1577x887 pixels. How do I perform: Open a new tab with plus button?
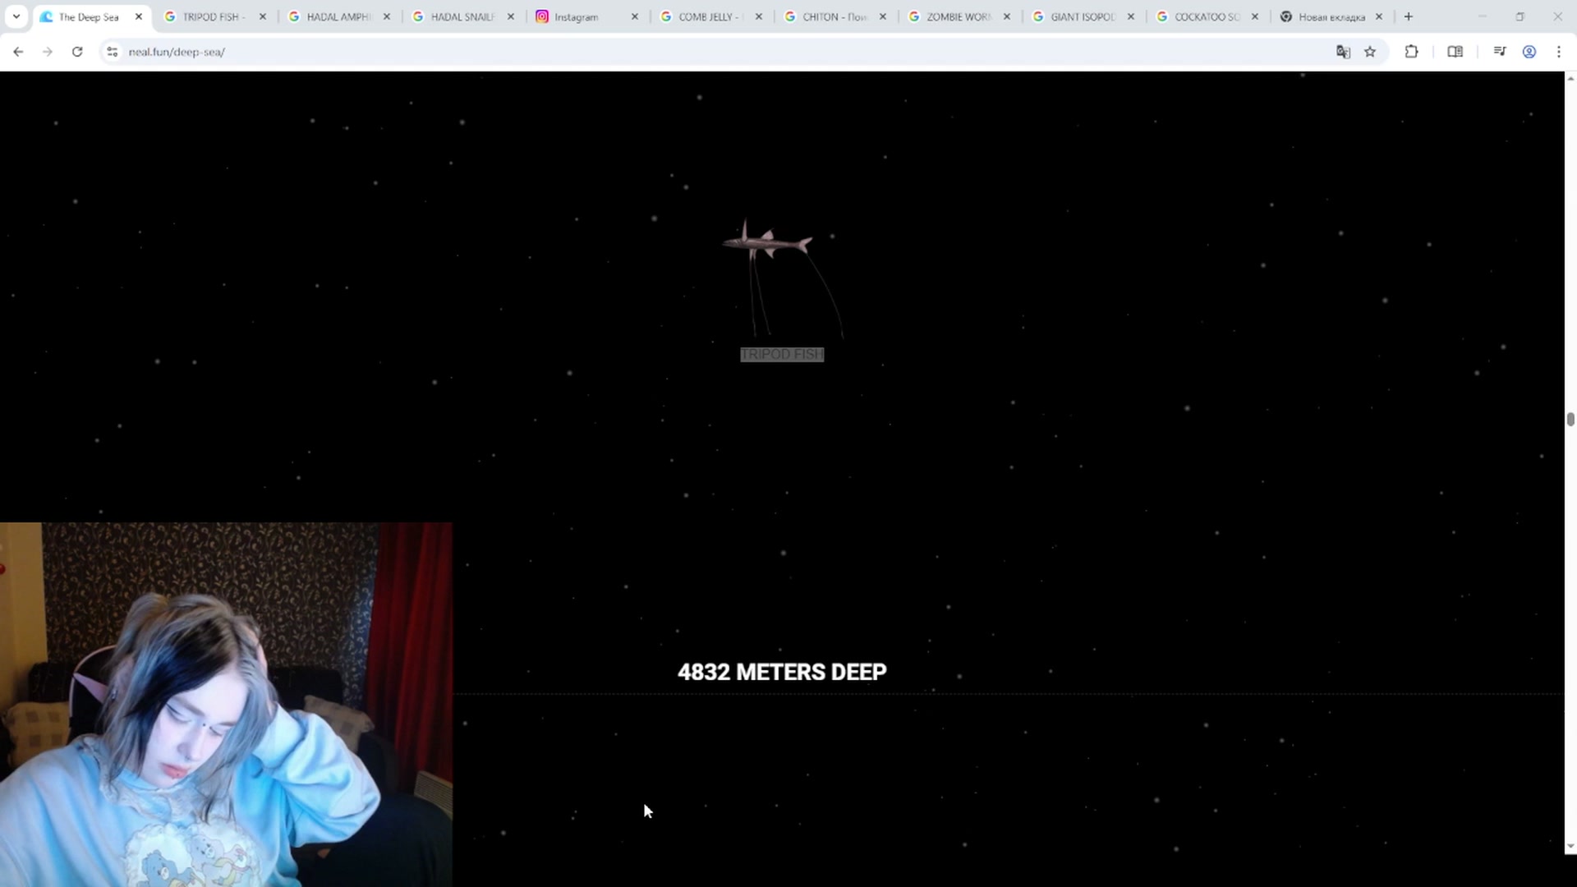point(1409,16)
